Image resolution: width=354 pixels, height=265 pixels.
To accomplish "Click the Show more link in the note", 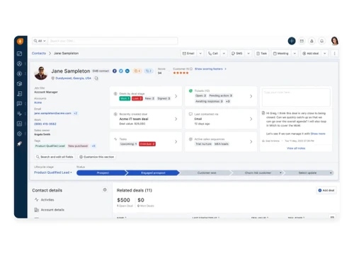I will pos(318,134).
